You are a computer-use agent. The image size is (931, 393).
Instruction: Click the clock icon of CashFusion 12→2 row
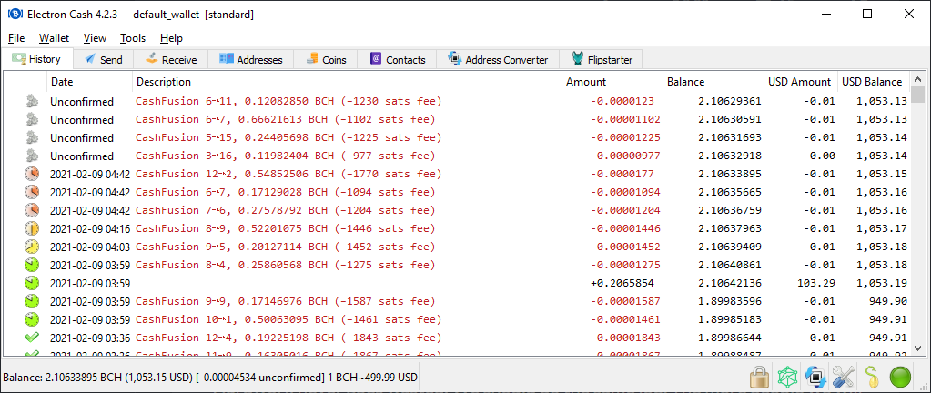tap(32, 175)
